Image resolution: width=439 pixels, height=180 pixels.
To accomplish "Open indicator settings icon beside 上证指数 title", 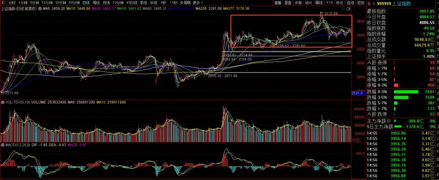I will point(39,8).
